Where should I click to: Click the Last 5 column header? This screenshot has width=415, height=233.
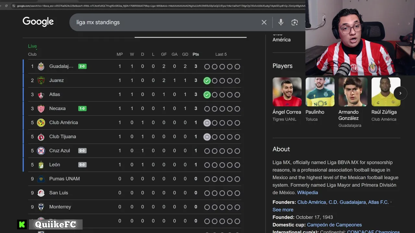[221, 54]
